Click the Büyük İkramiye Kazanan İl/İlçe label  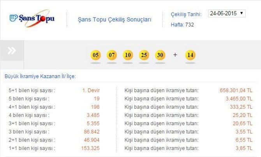[x=40, y=76]
